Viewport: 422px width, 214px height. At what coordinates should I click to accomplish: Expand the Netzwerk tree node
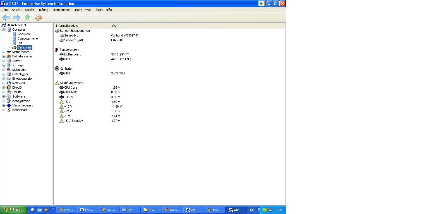click(4, 83)
